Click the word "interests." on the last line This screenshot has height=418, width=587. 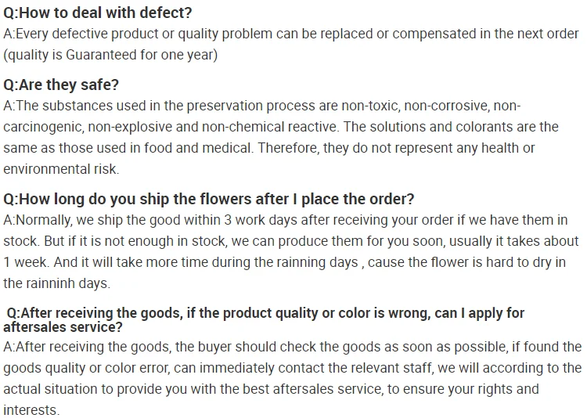coord(31,409)
